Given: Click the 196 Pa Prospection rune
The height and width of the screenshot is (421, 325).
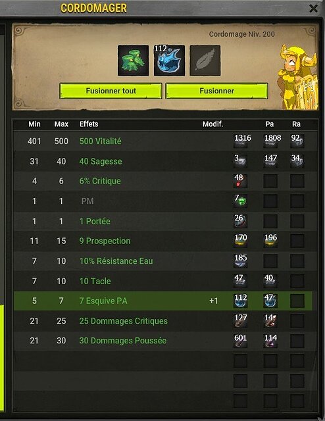Looking at the screenshot, I should (x=270, y=241).
